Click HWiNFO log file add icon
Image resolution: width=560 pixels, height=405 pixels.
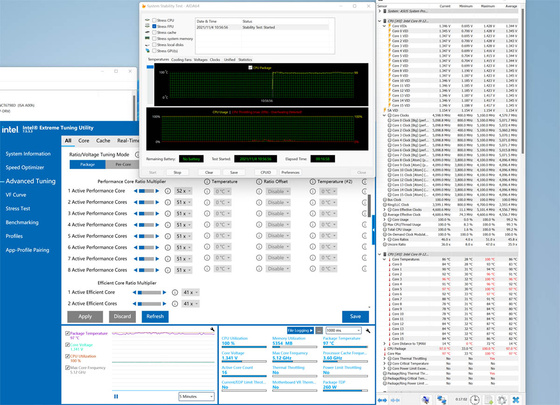click(x=489, y=400)
